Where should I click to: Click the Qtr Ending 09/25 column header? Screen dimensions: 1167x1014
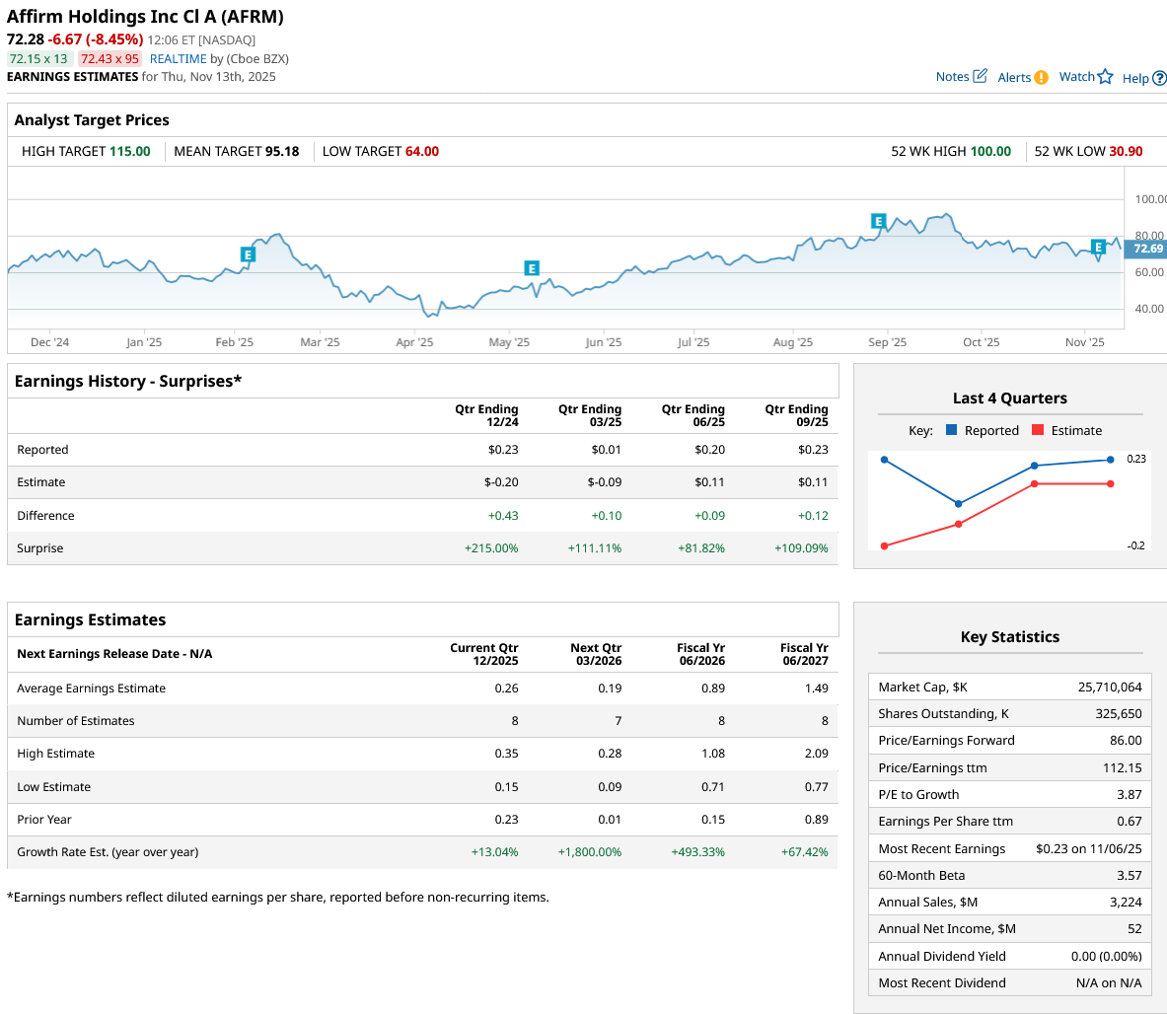pyautogui.click(x=796, y=415)
